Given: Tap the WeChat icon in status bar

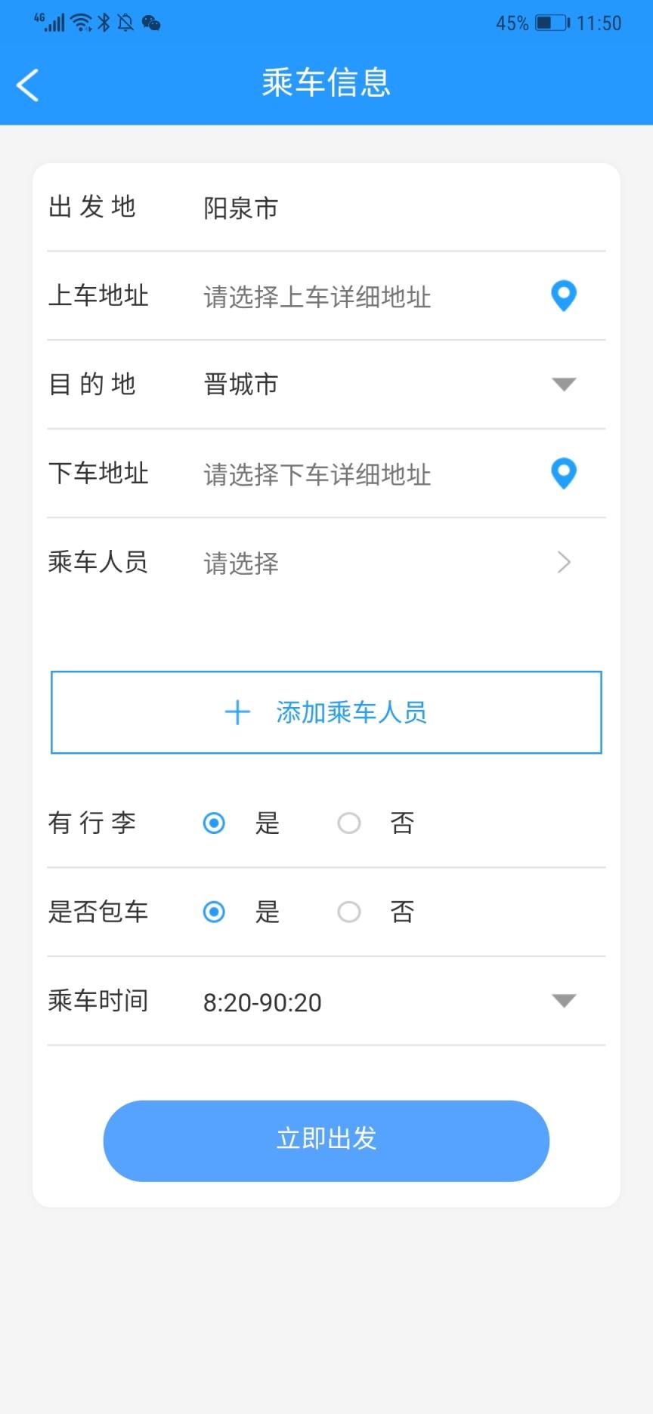Looking at the screenshot, I should click(x=151, y=23).
